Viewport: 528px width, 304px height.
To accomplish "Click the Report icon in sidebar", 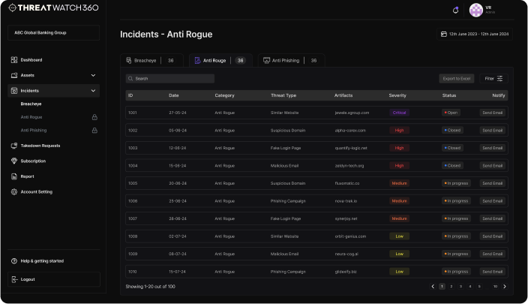I will tap(14, 176).
